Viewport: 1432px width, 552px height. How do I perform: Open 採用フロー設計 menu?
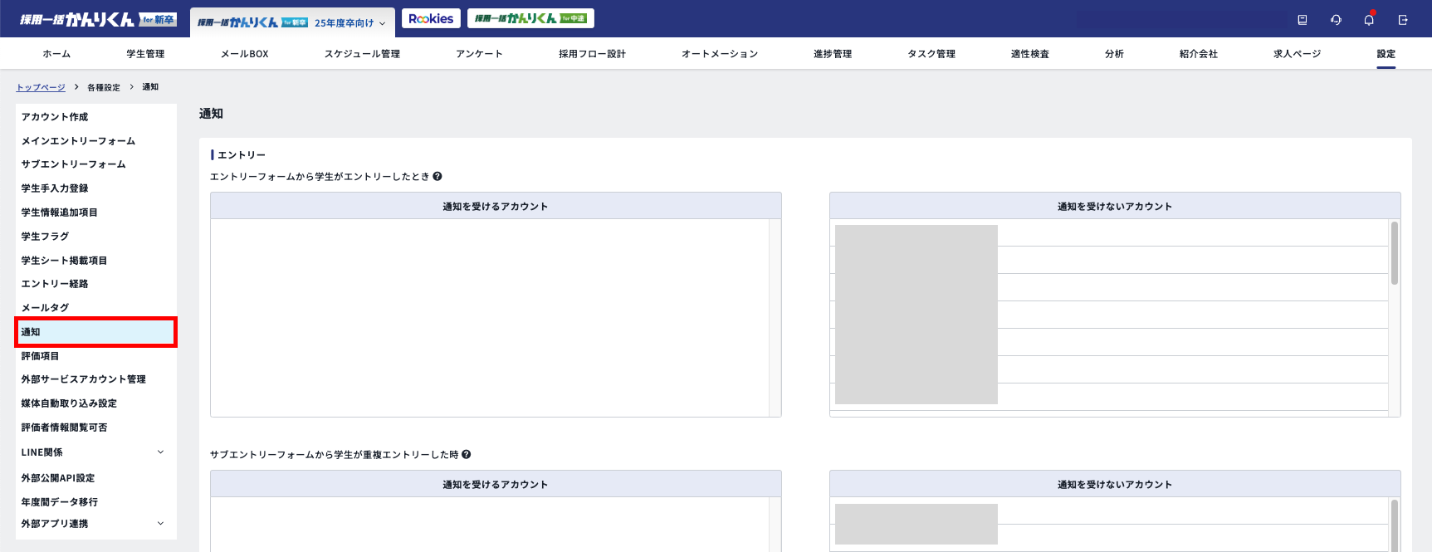592,54
